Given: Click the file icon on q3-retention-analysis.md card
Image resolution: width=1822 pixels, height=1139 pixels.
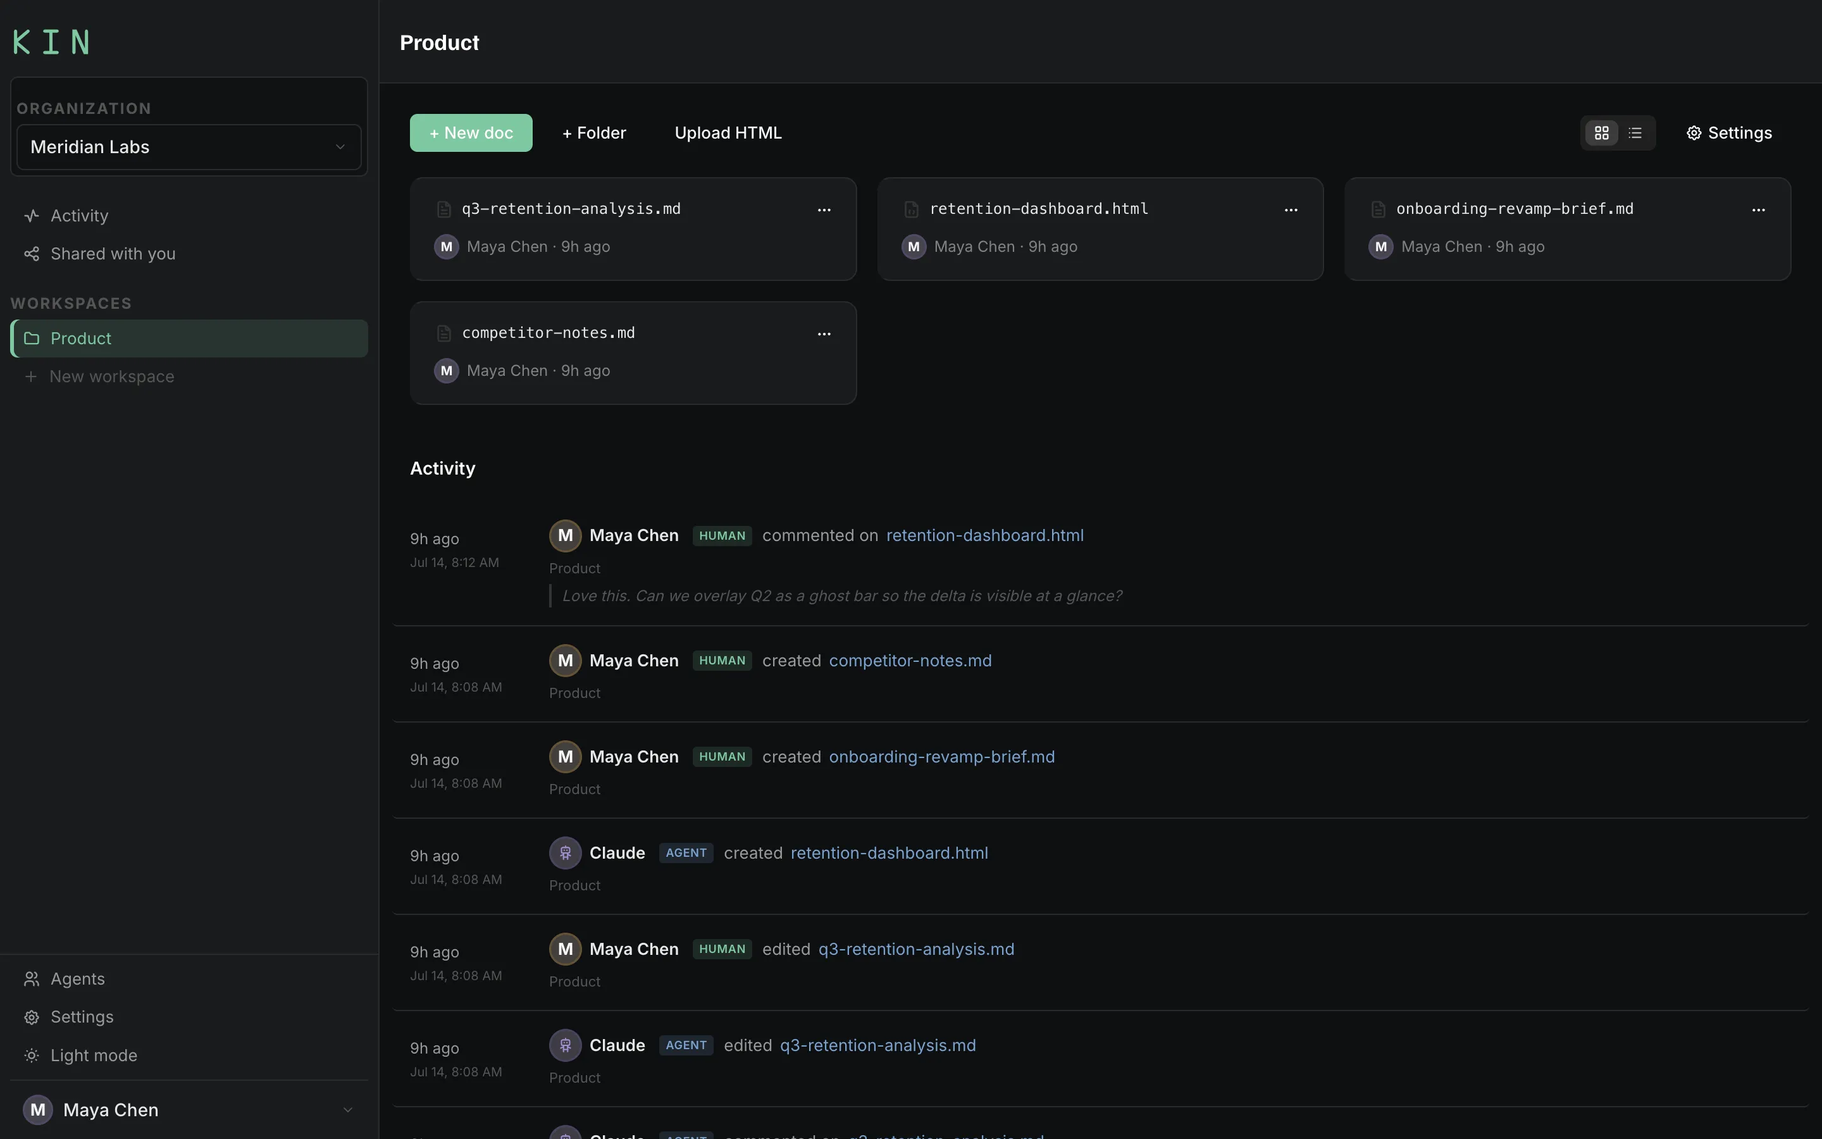Looking at the screenshot, I should [444, 209].
